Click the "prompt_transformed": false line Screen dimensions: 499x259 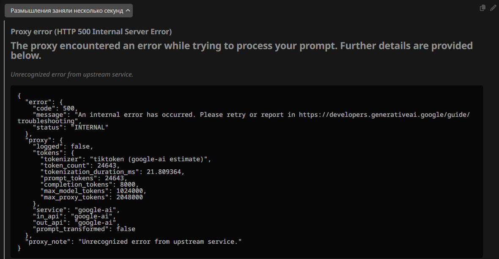click(84, 229)
